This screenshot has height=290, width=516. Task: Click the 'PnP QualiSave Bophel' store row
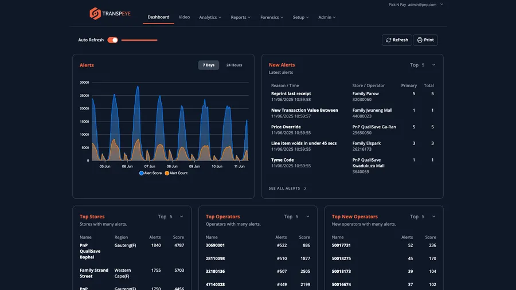[132, 251]
